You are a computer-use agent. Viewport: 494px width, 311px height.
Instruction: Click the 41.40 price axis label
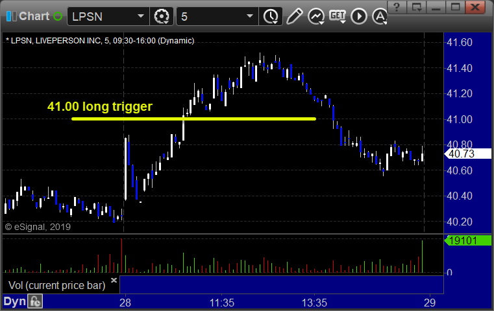tap(460, 68)
